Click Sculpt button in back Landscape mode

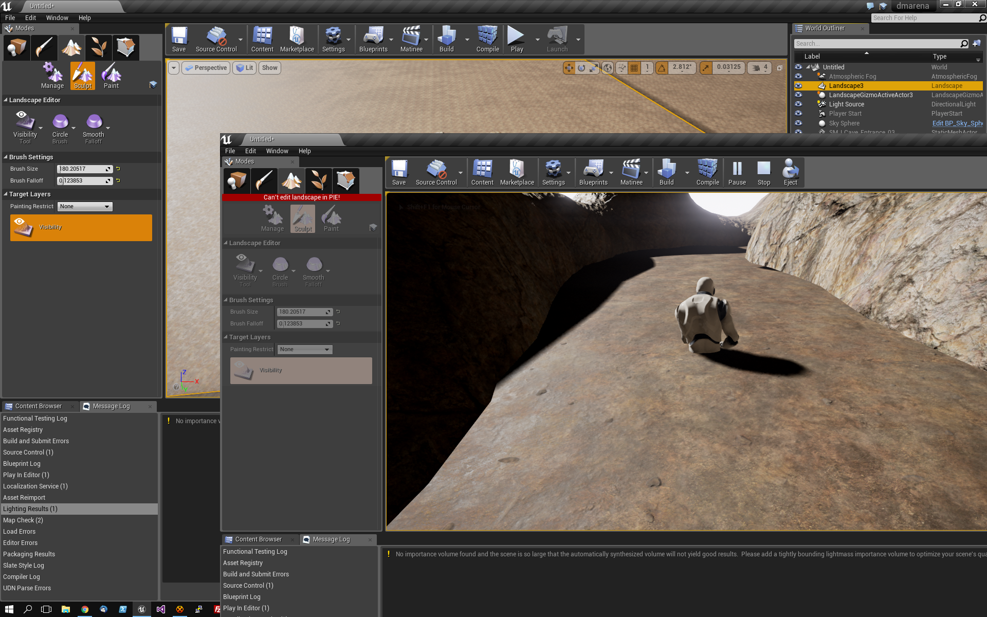pos(83,76)
